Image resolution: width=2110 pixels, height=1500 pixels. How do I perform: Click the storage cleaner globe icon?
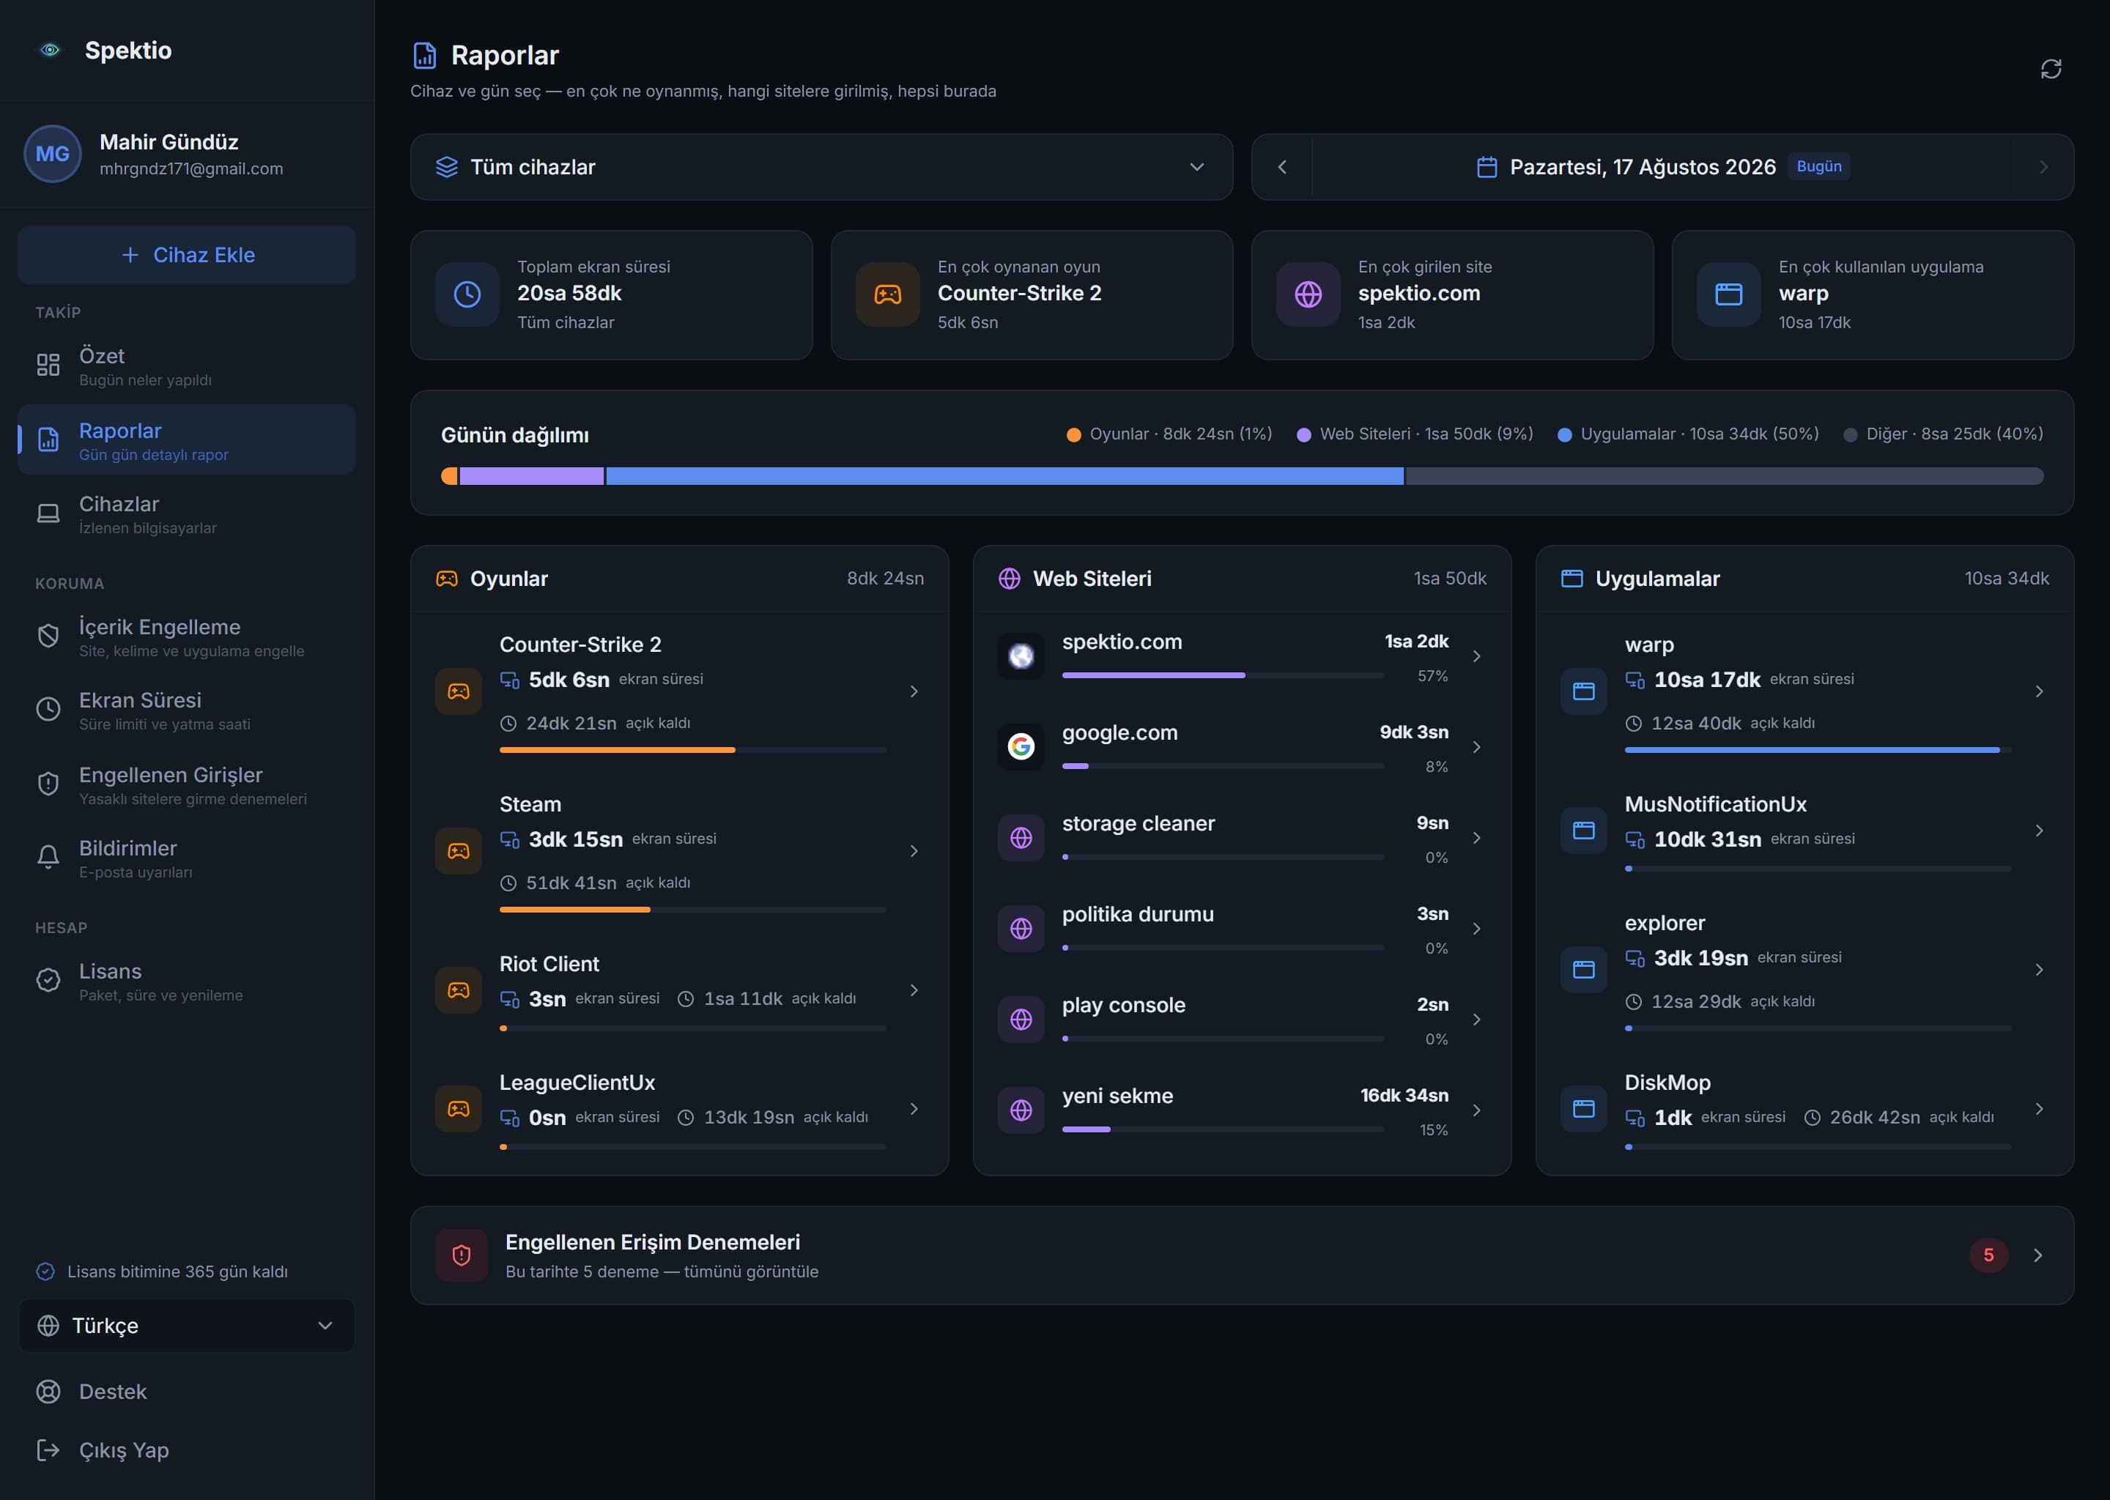click(1021, 838)
